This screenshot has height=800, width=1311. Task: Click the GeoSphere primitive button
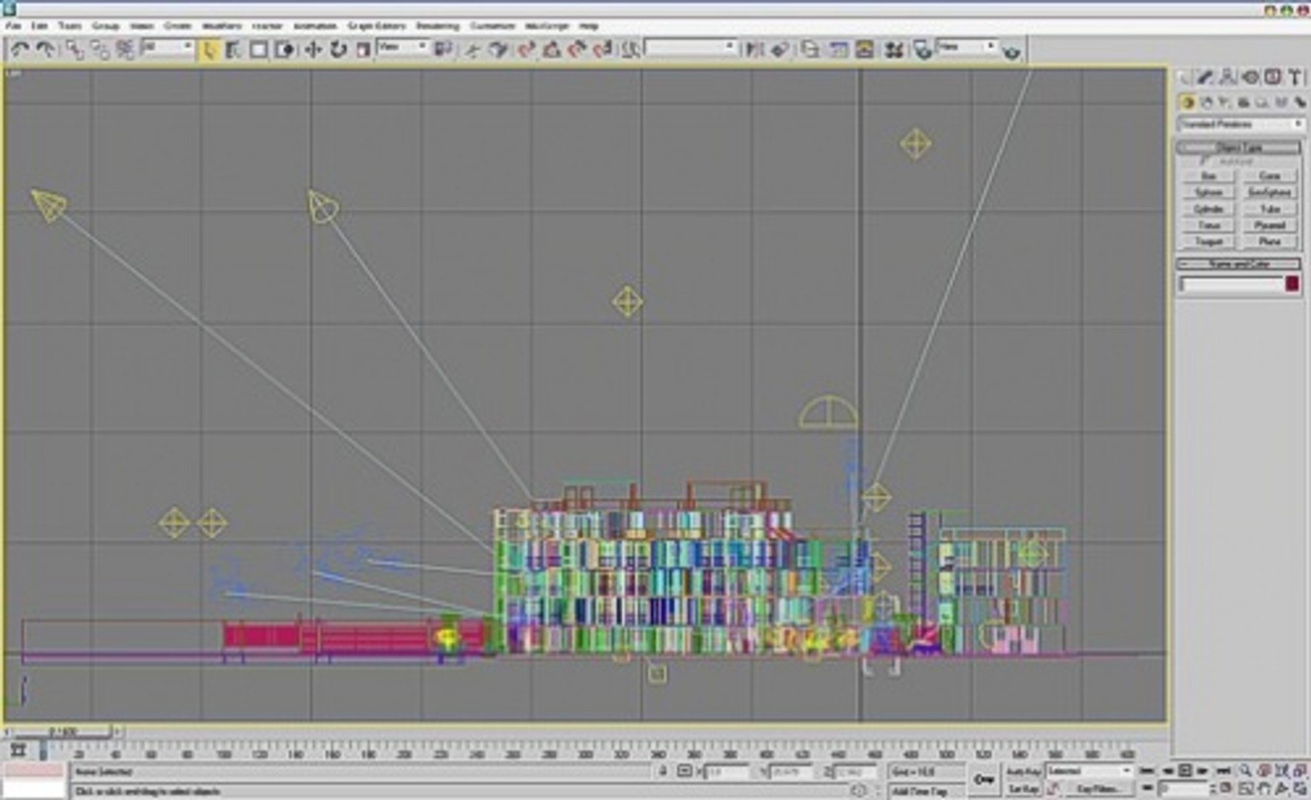click(x=1270, y=192)
